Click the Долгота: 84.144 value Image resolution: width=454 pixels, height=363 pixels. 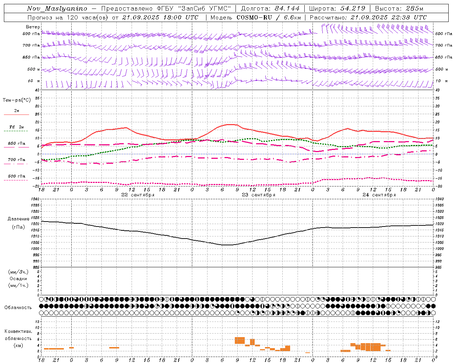point(270,9)
